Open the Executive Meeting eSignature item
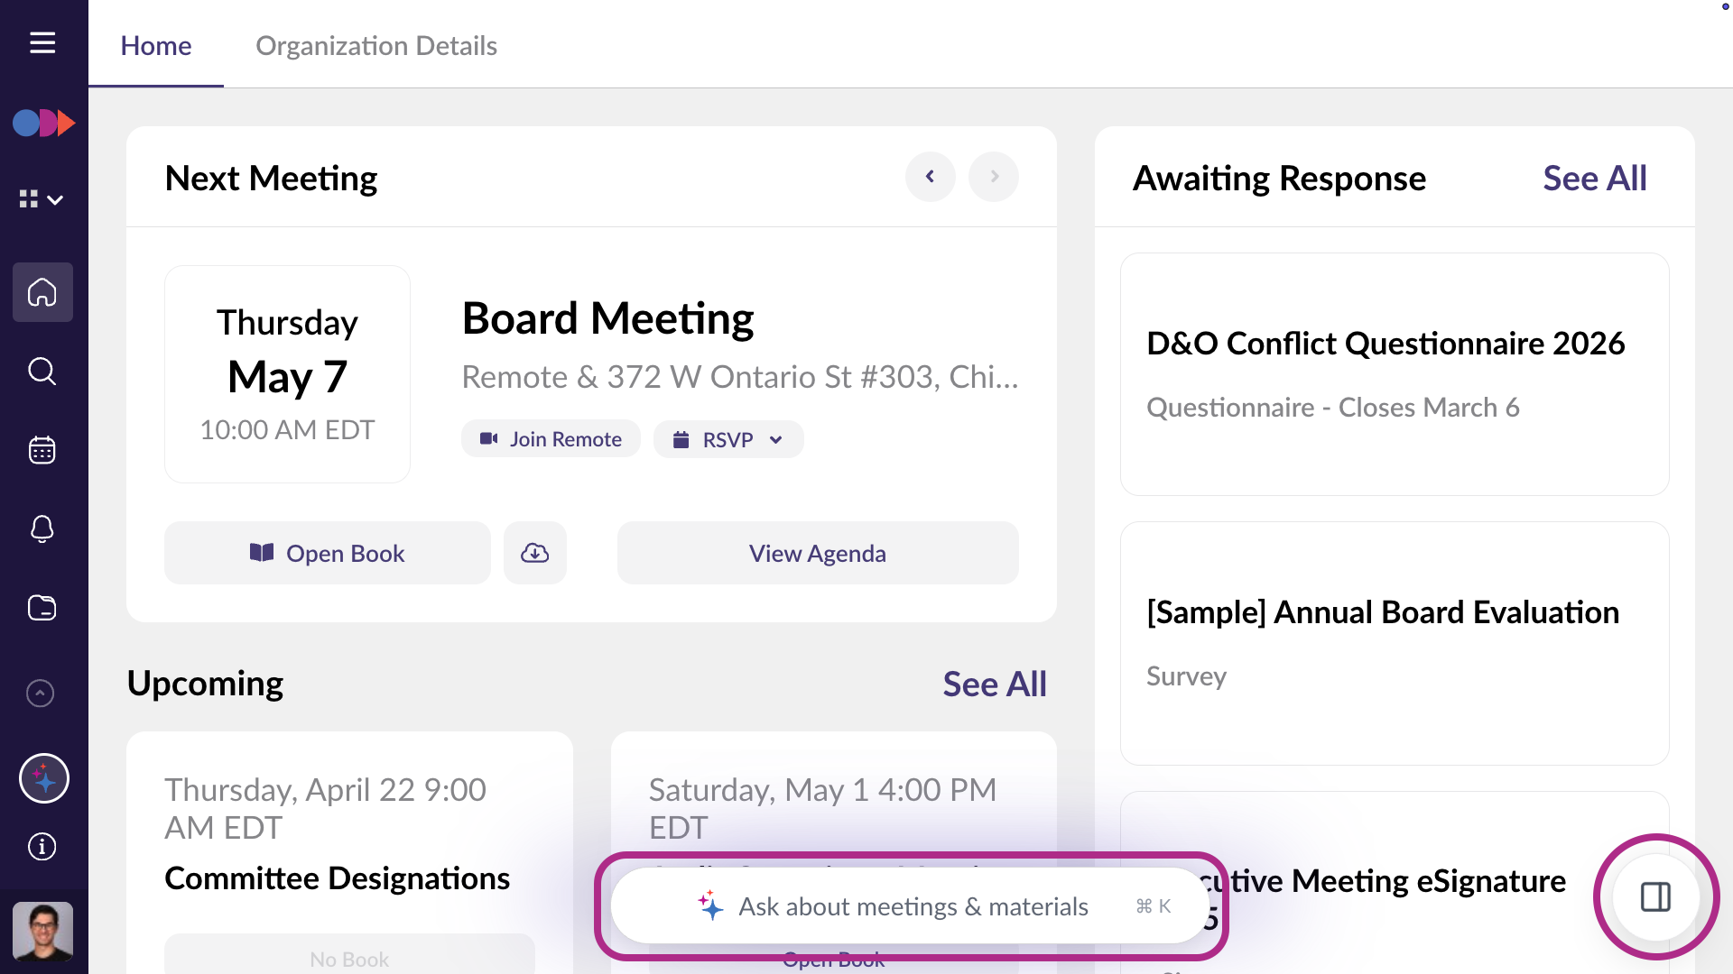 1395,882
